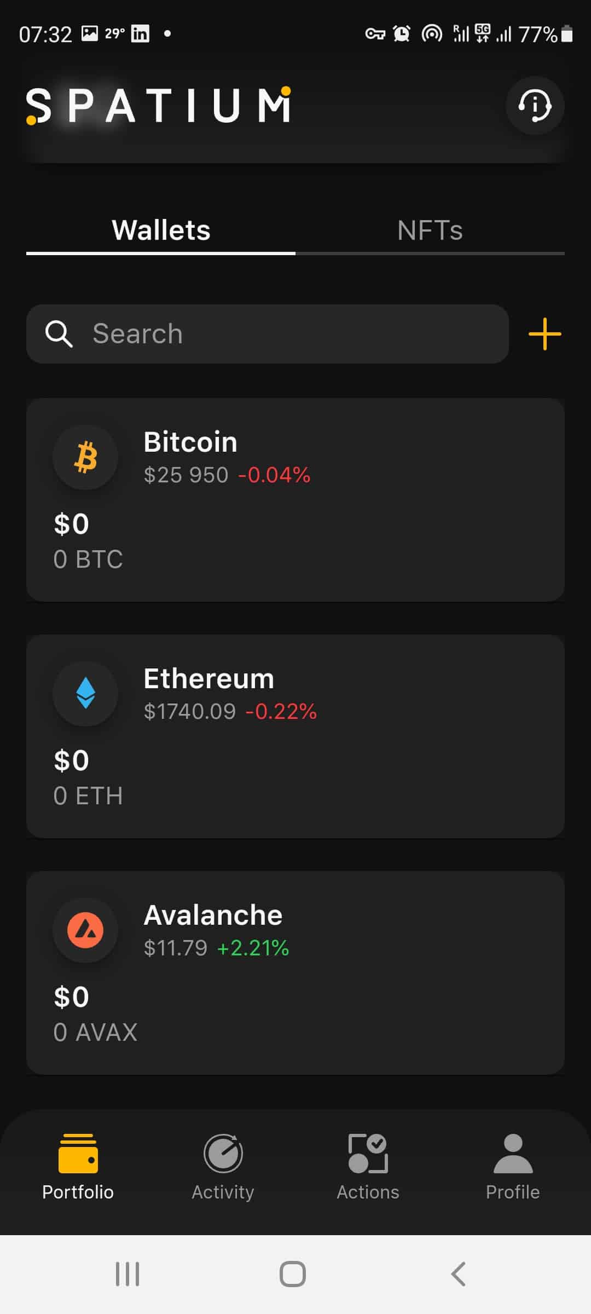The image size is (591, 1314).
Task: Switch to the NFTs tab
Action: [430, 230]
